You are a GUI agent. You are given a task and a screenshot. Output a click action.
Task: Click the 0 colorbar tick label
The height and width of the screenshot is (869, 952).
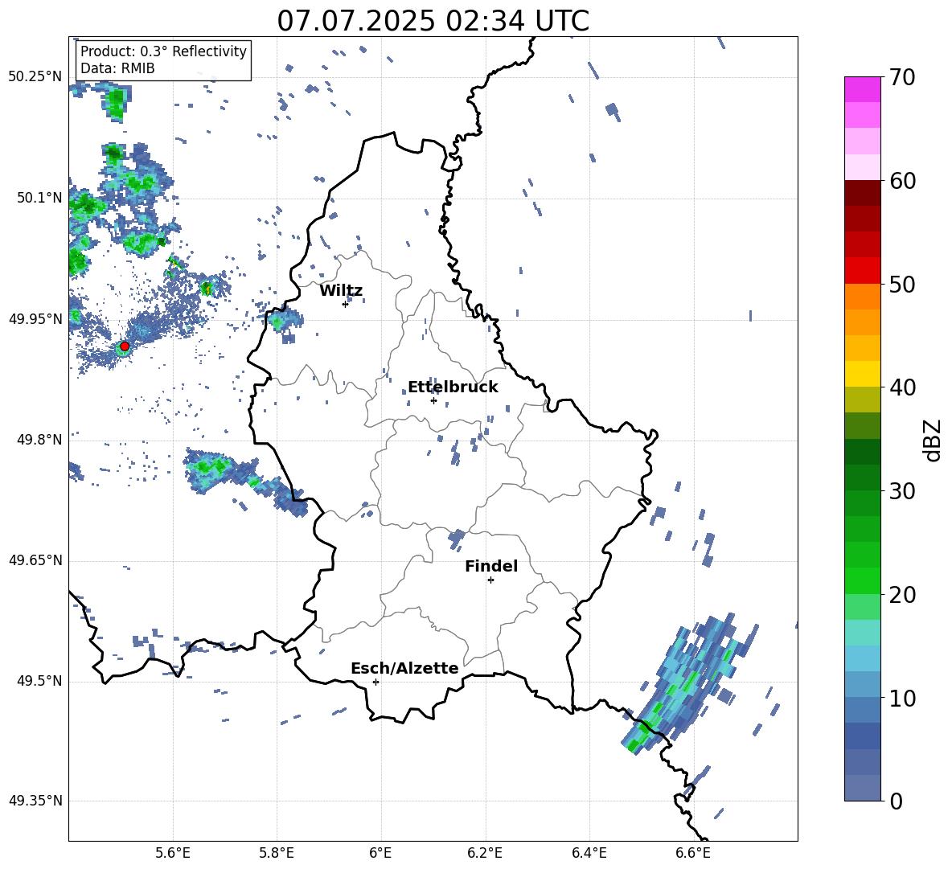(896, 801)
